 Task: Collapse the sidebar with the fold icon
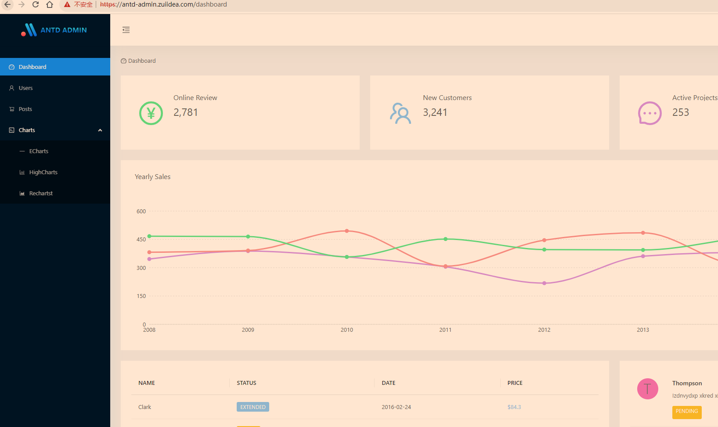pyautogui.click(x=126, y=30)
